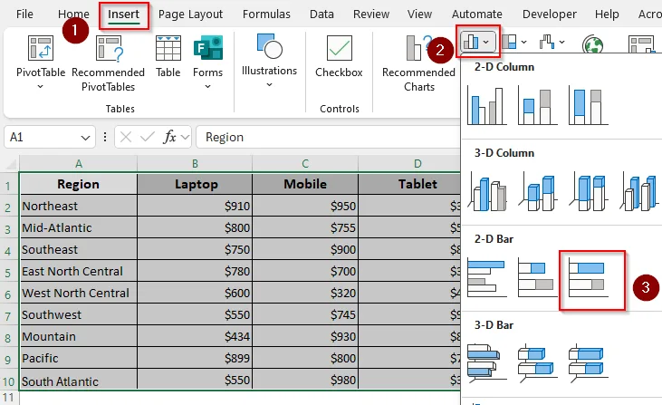Choose 3-D Clustered Column chart

tap(487, 191)
